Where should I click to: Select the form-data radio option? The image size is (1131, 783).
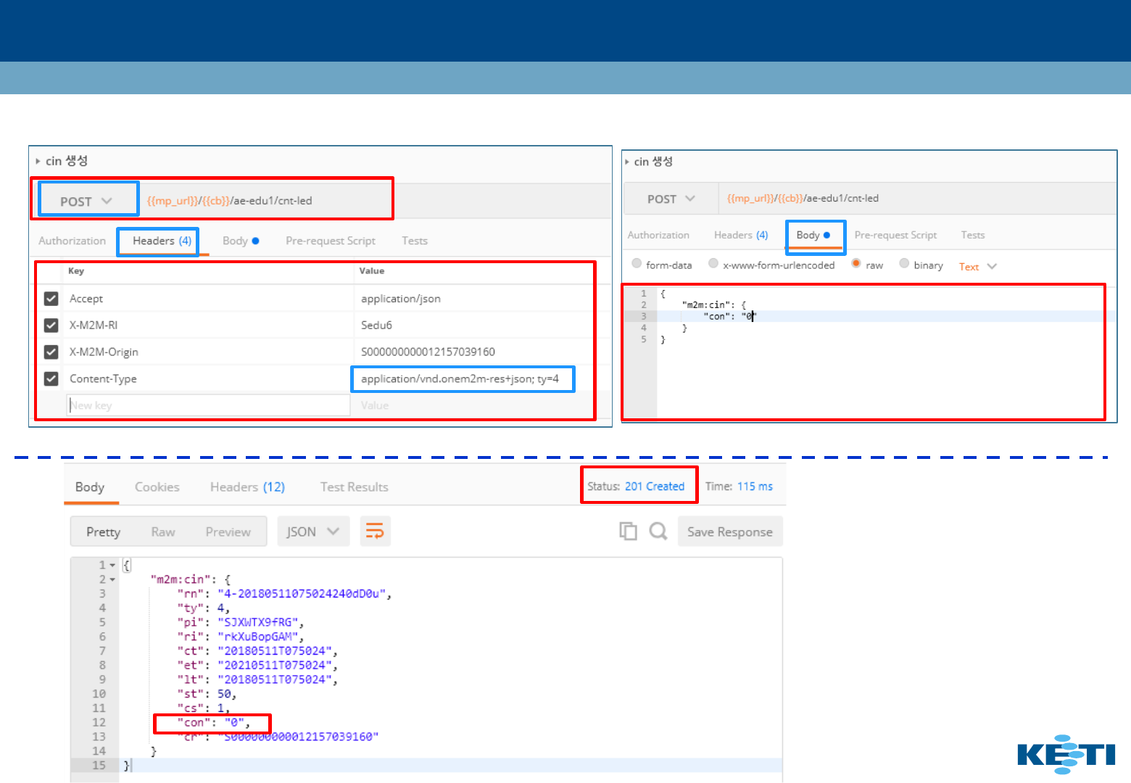point(637,264)
